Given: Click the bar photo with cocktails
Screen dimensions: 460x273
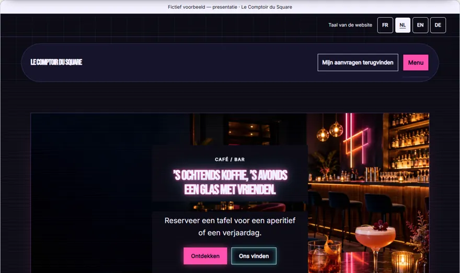Looking at the screenshot, I should (369, 193).
